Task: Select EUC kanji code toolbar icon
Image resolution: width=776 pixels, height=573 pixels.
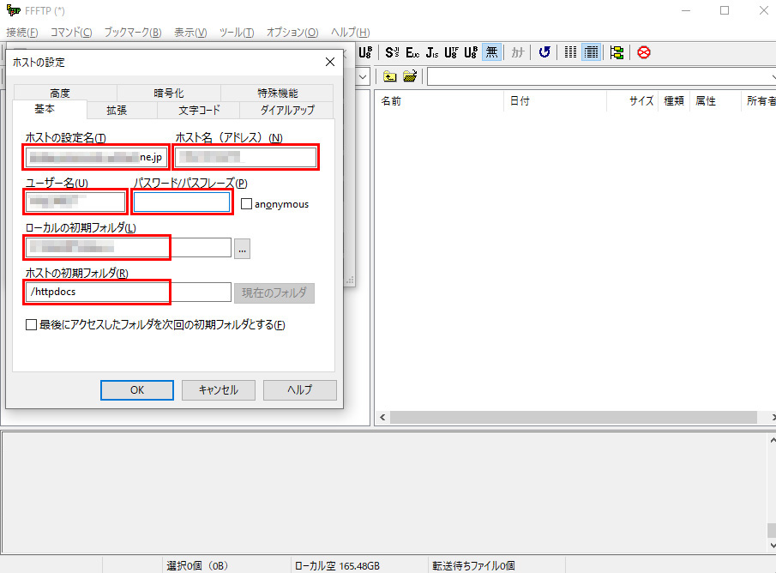Action: tap(412, 52)
